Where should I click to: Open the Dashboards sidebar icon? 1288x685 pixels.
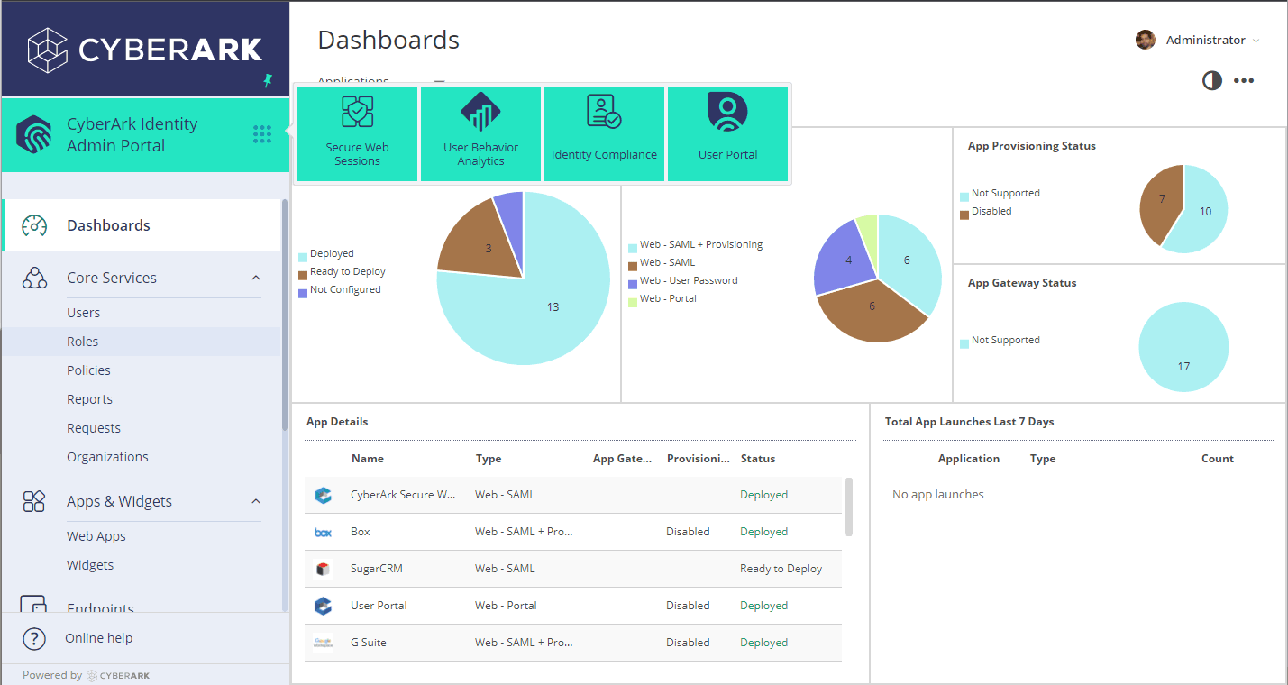(x=33, y=224)
